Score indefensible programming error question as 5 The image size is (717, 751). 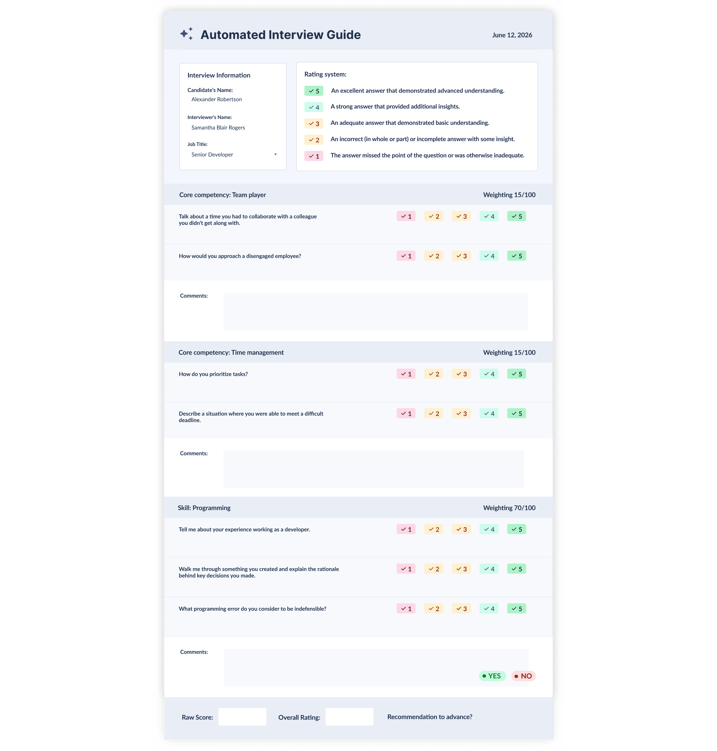[x=516, y=609]
